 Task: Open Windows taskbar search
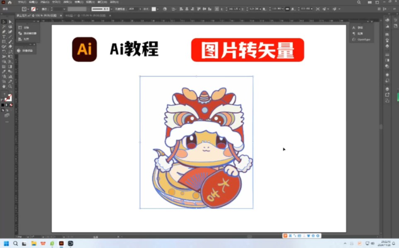click(16, 243)
